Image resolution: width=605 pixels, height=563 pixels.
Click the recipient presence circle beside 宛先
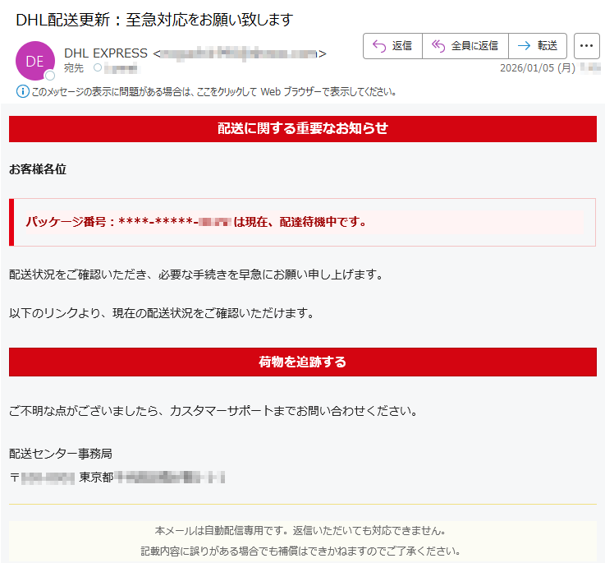coord(98,68)
